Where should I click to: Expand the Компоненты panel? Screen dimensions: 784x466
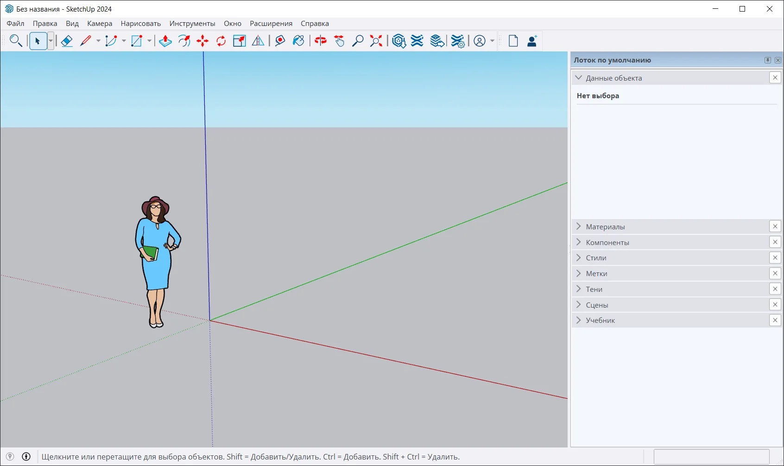[x=579, y=242]
